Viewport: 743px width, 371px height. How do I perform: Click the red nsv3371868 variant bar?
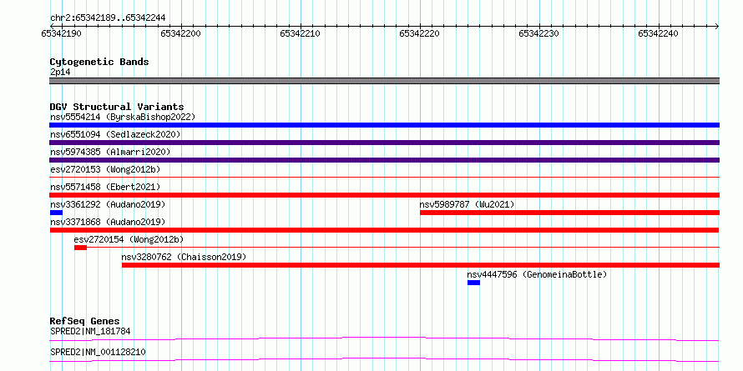(384, 230)
